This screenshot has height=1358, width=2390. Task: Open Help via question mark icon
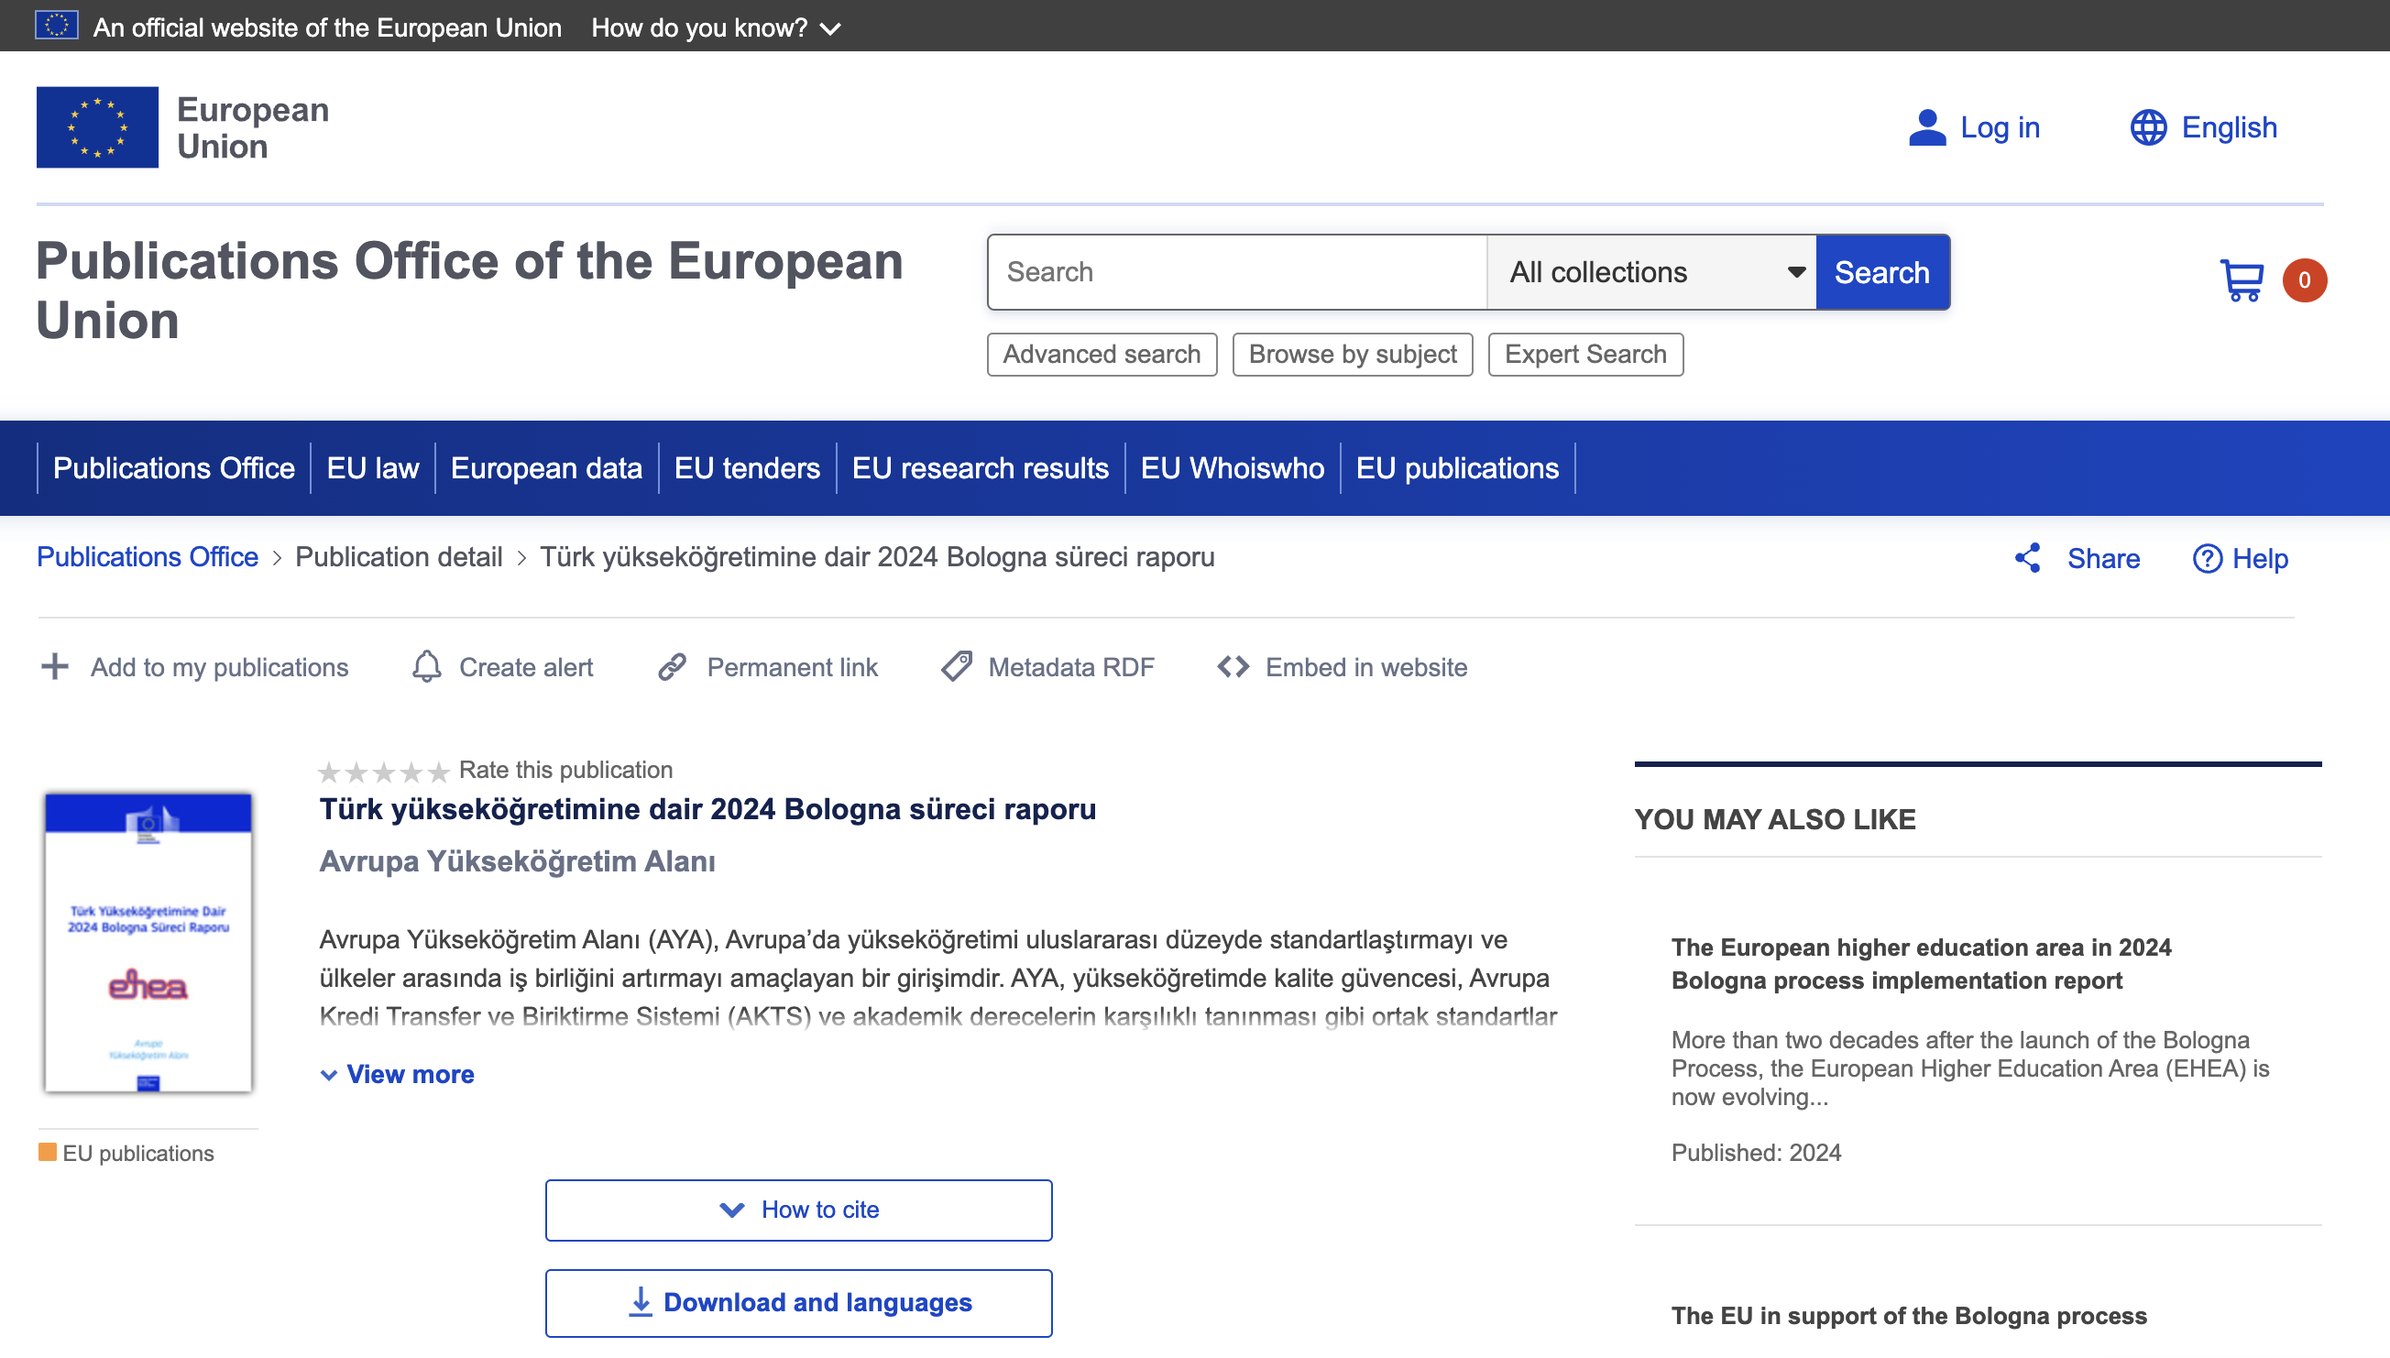(x=2207, y=558)
